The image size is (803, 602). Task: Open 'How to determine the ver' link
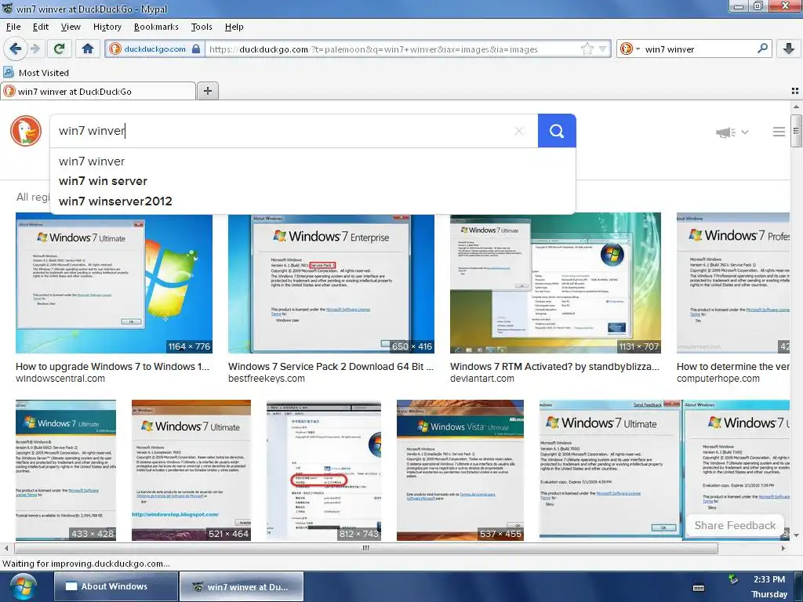pos(733,367)
